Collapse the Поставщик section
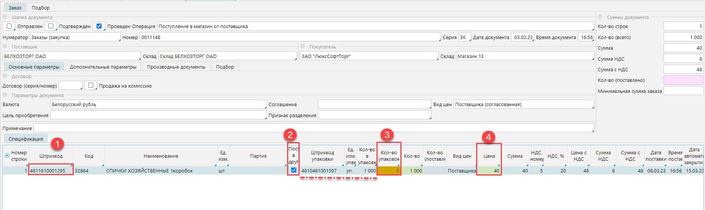This screenshot has height=210, width=705. (5, 47)
